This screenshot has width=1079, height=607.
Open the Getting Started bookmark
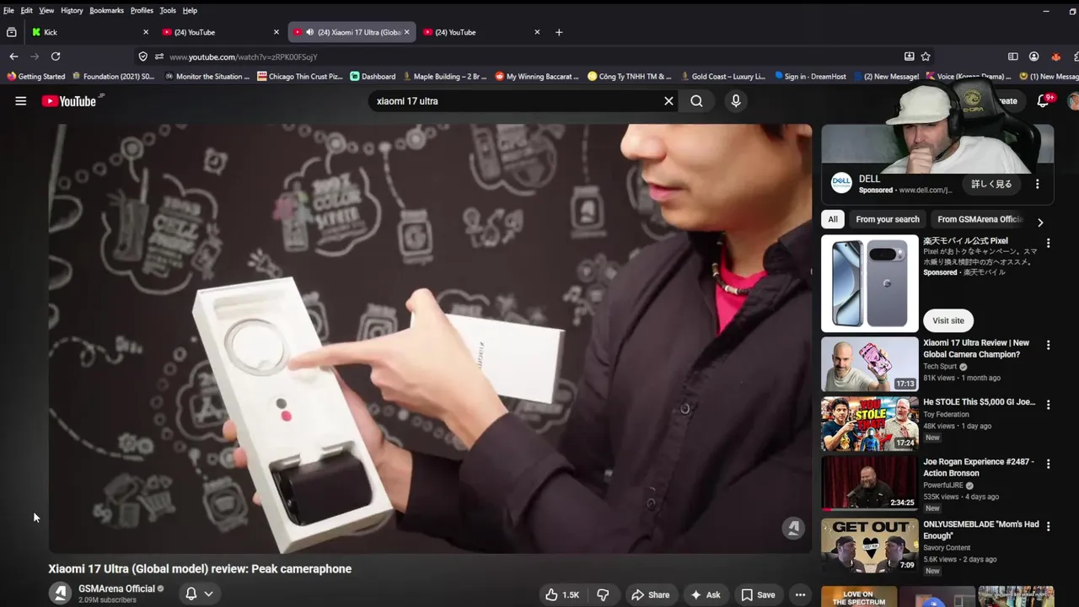tap(35, 77)
